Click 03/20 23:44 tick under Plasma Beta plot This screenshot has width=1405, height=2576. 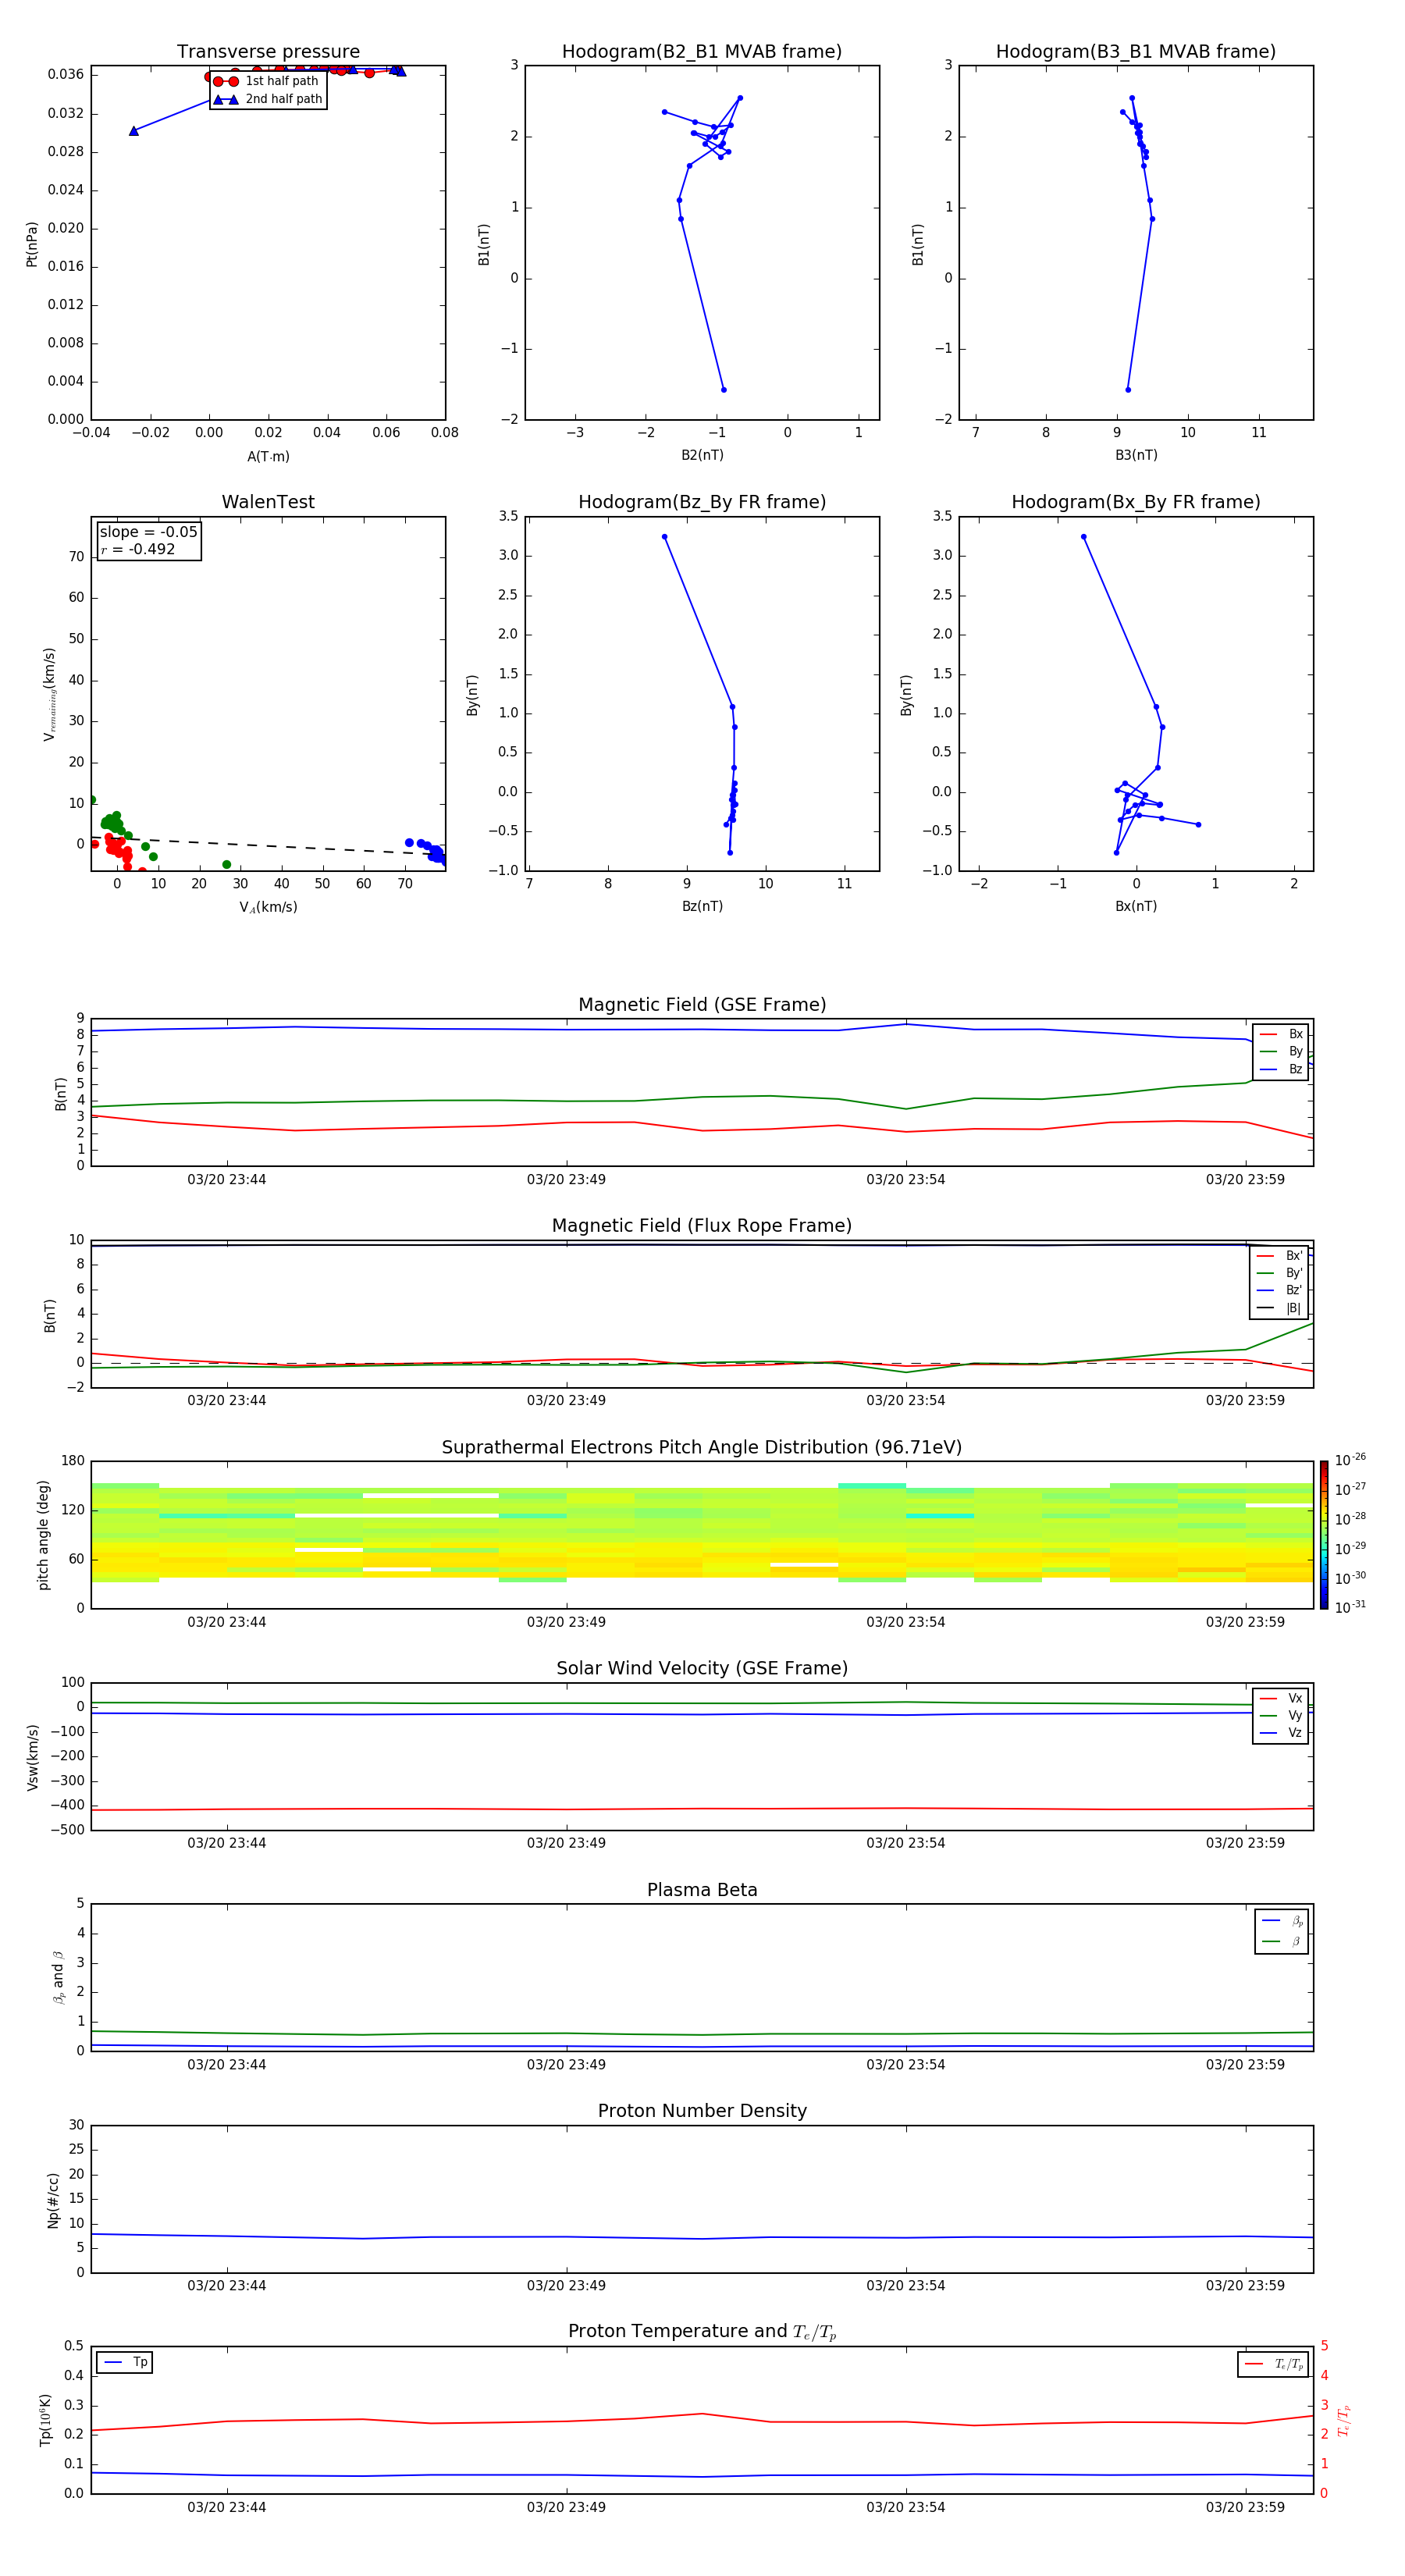(227, 2064)
